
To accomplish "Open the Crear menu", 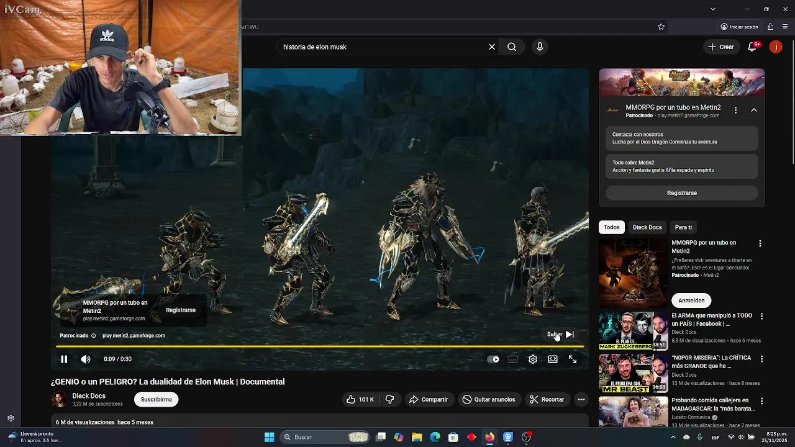I will pos(721,47).
